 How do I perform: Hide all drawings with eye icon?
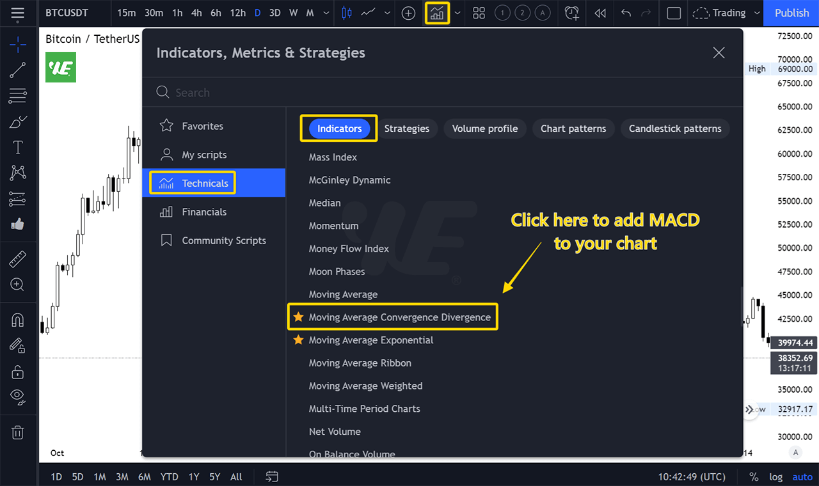18,398
